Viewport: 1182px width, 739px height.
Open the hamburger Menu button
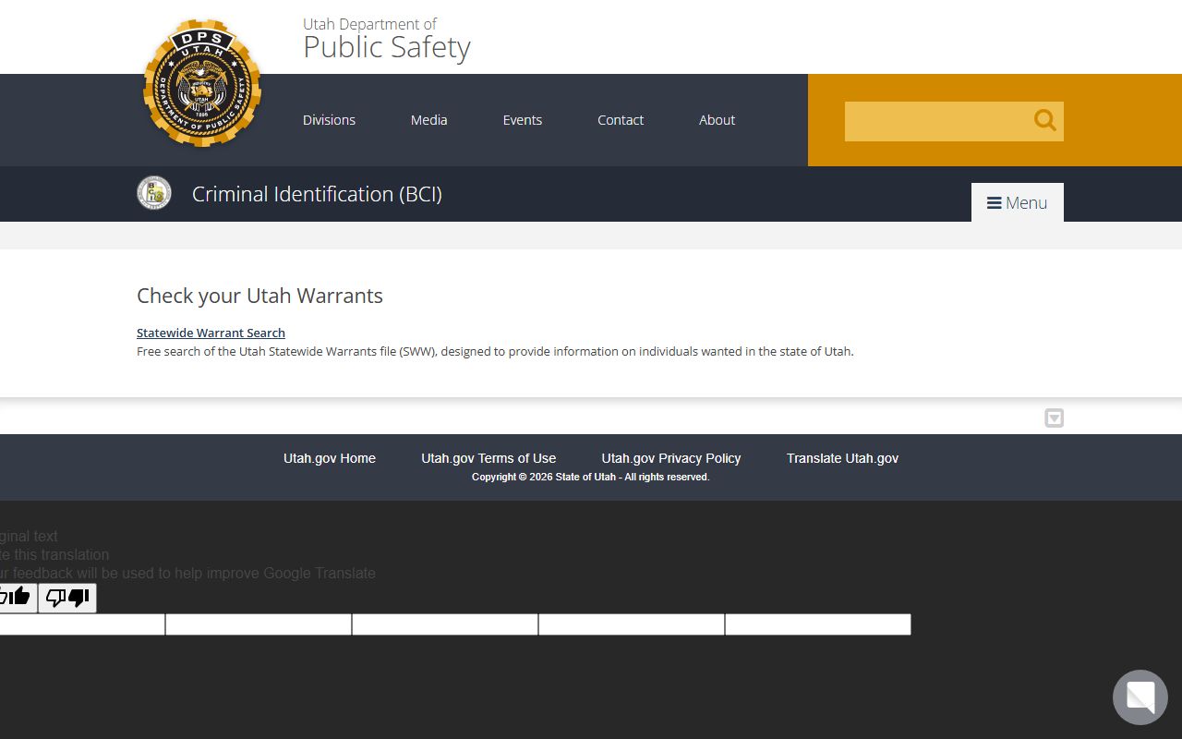point(1017,202)
